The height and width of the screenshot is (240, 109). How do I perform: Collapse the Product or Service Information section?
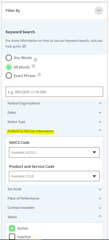pyautogui.click(x=54, y=131)
